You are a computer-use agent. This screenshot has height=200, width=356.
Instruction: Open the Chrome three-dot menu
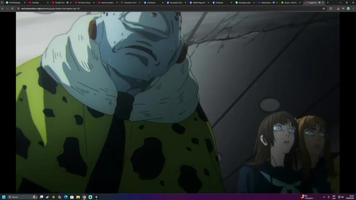[353, 9]
